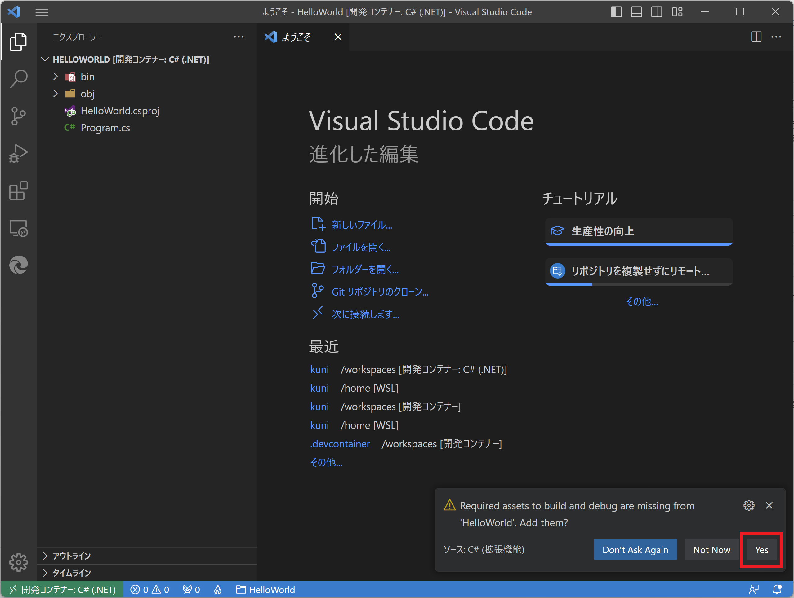
Task: Click その他... under recent list
Action: click(326, 463)
